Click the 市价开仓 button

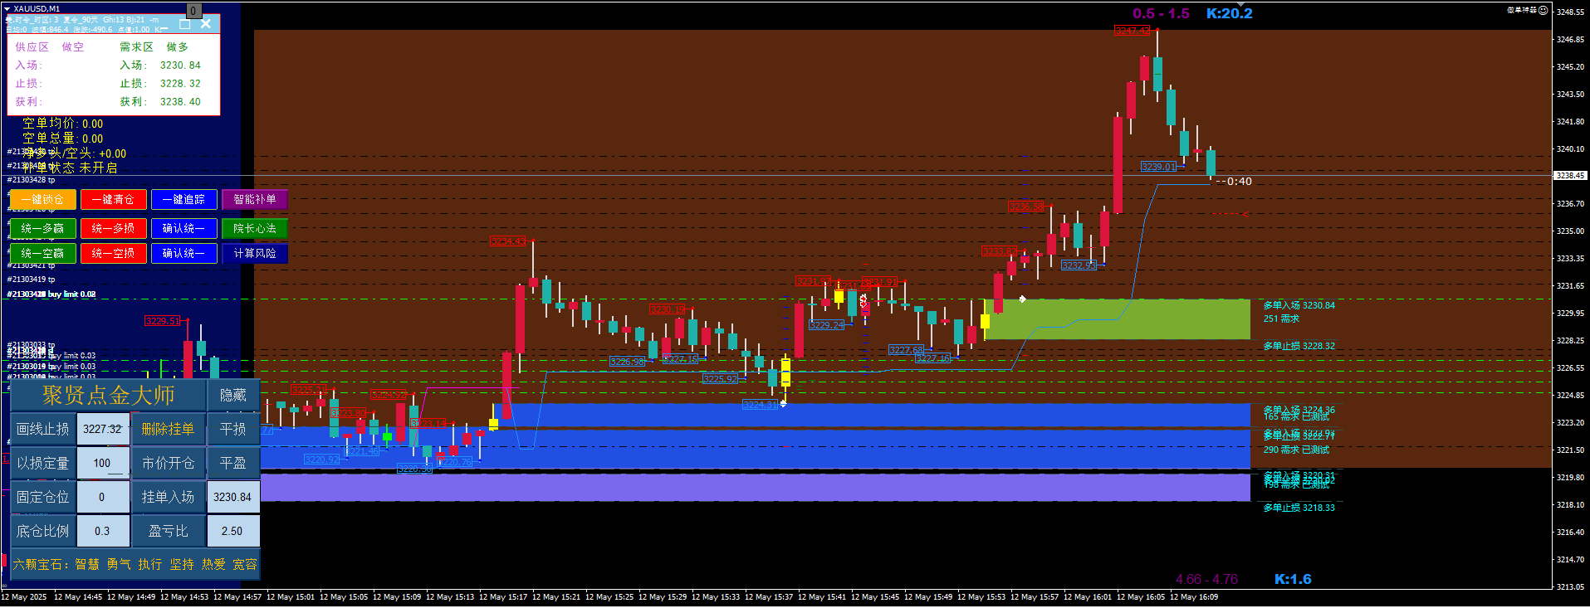(168, 463)
